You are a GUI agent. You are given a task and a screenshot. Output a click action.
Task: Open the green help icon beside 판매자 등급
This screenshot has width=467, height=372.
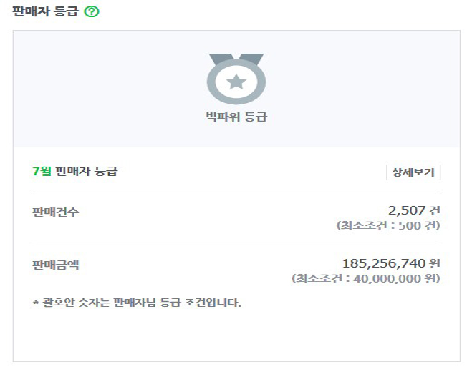pos(92,11)
